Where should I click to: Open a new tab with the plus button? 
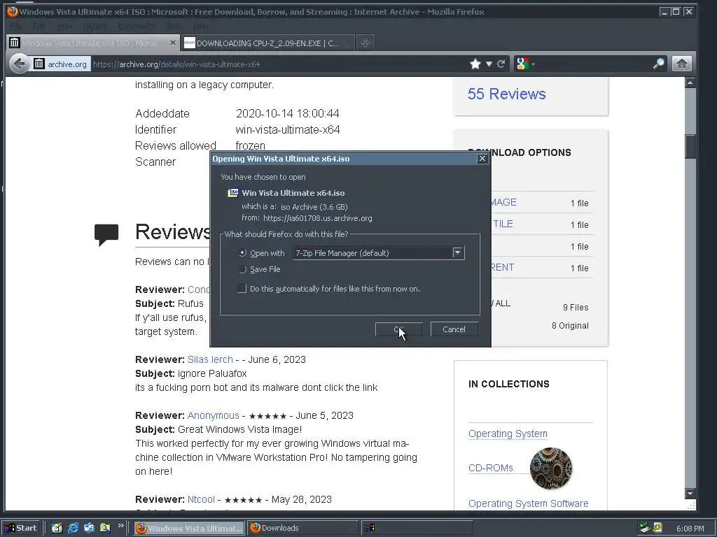coord(365,43)
